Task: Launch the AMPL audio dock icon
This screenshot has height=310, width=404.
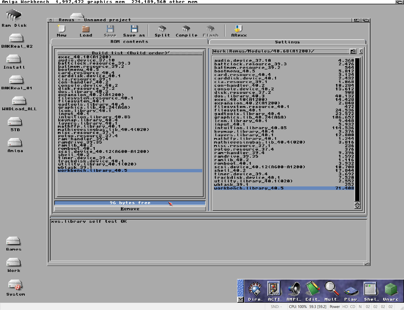Action: (294, 291)
